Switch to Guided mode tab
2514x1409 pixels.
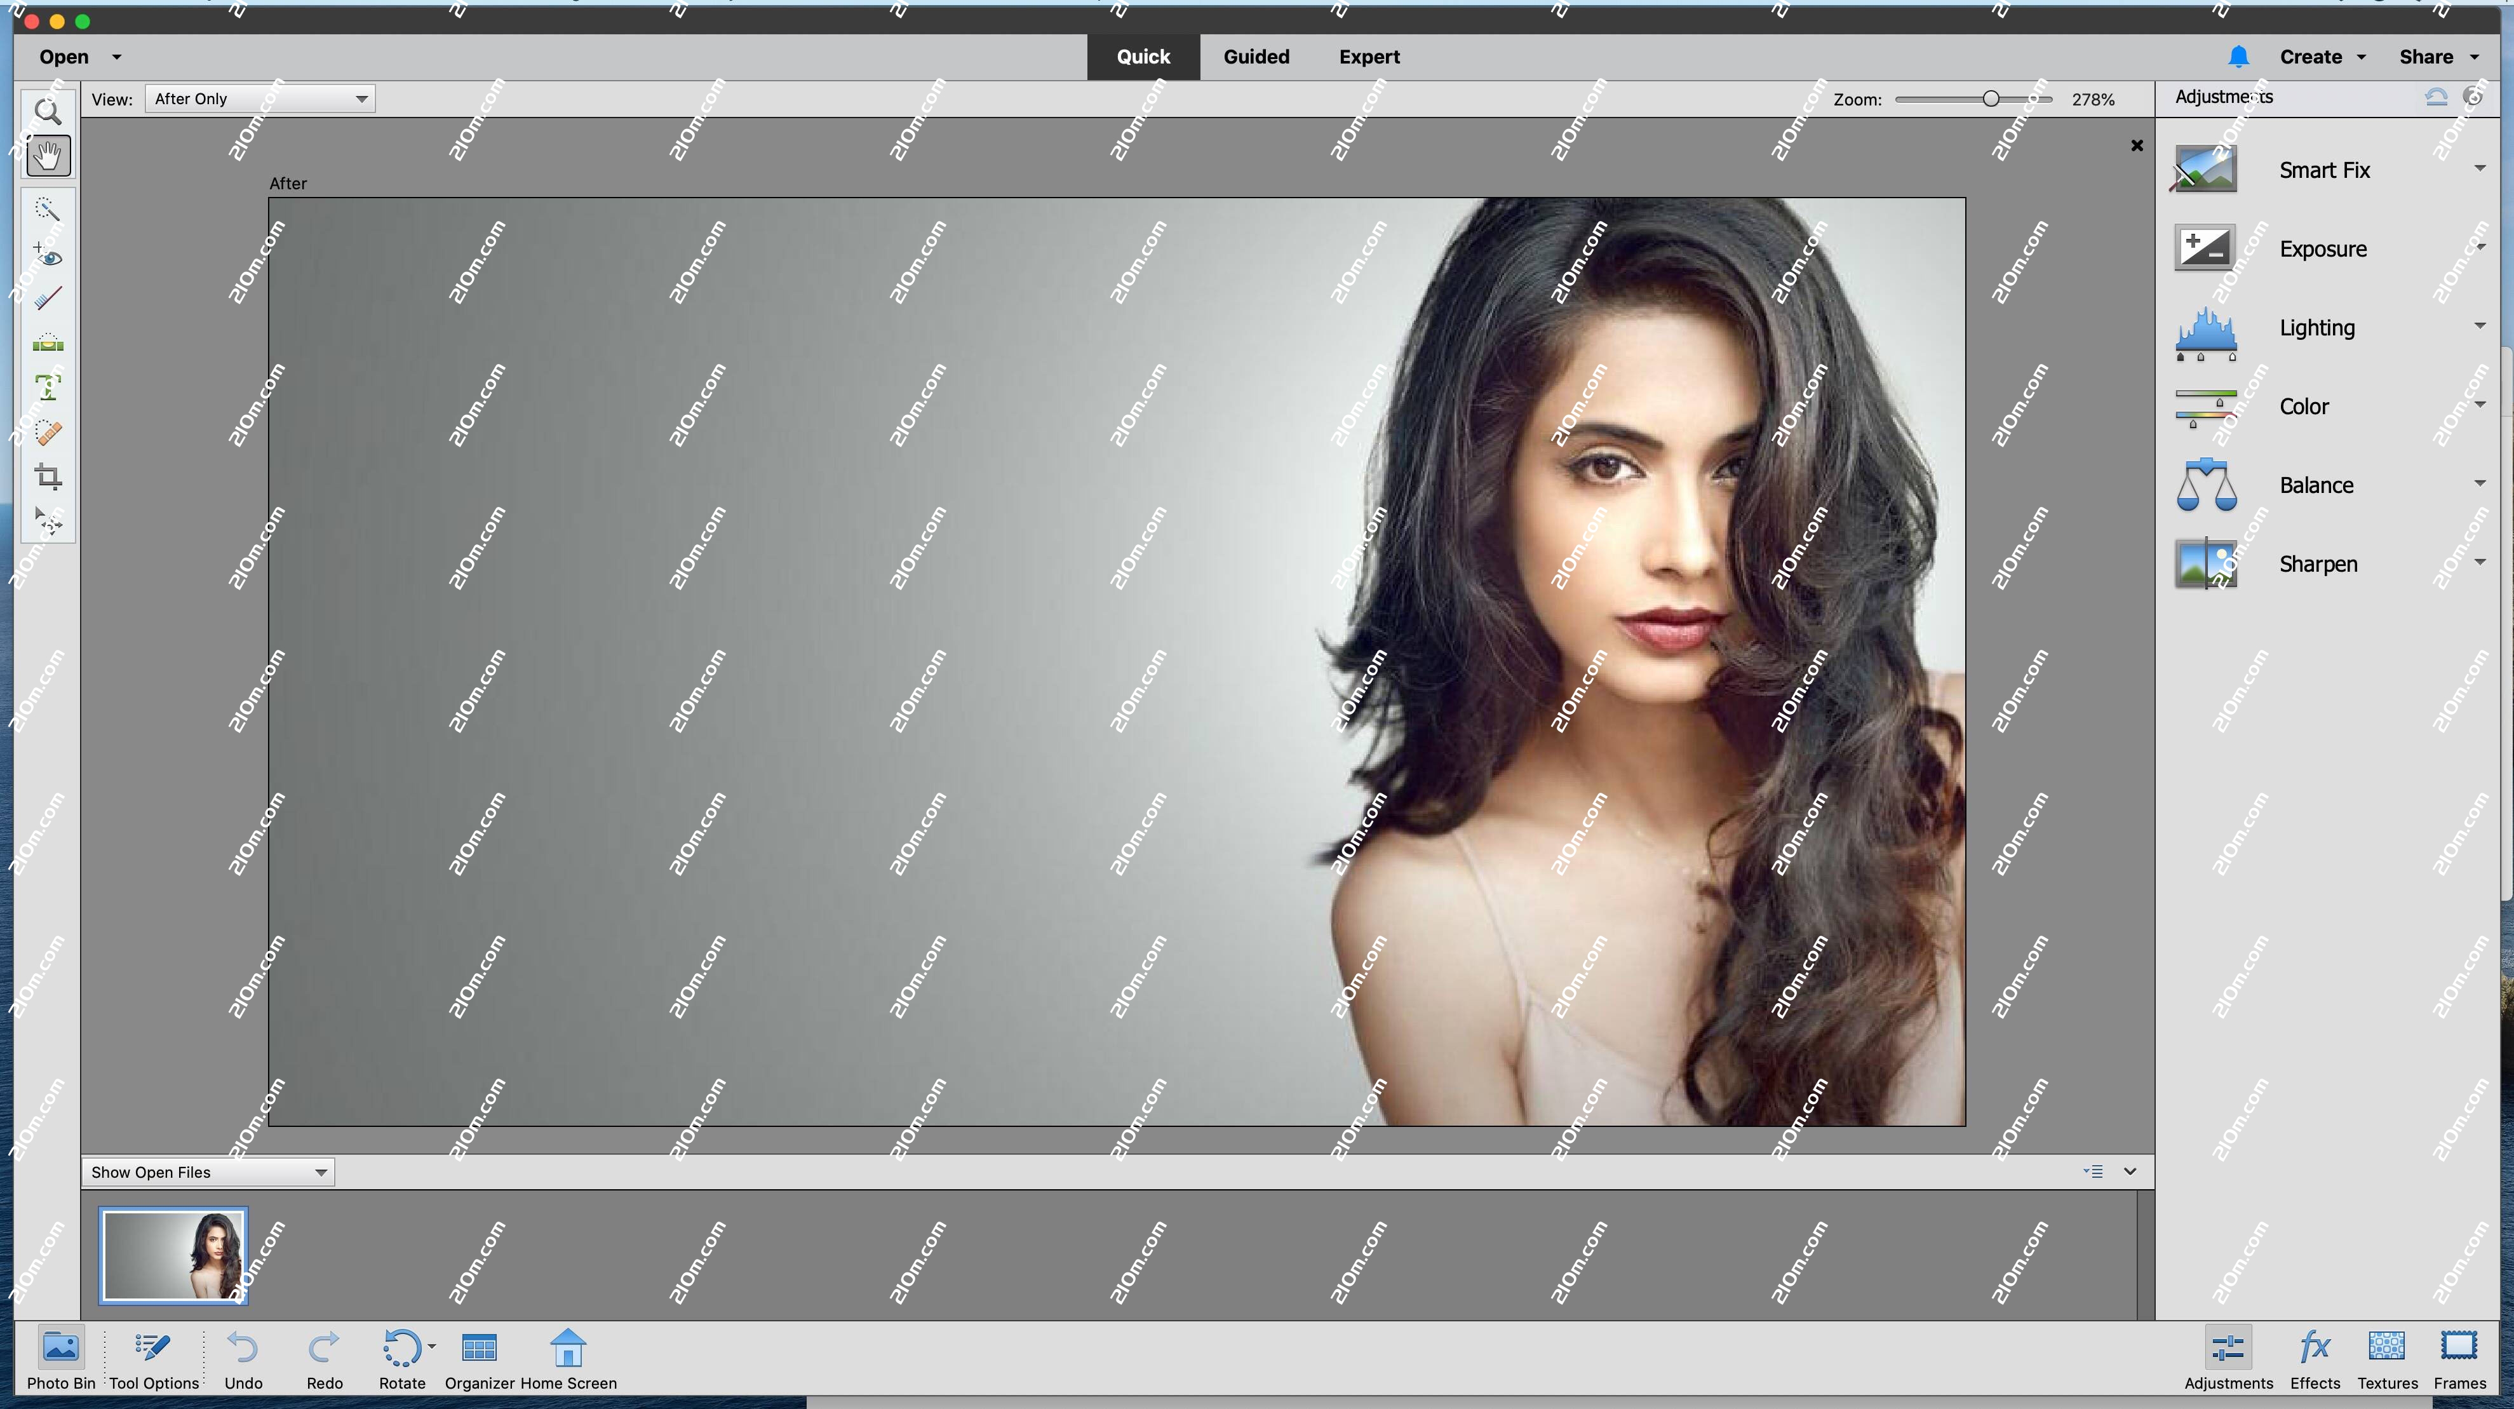pyautogui.click(x=1256, y=57)
